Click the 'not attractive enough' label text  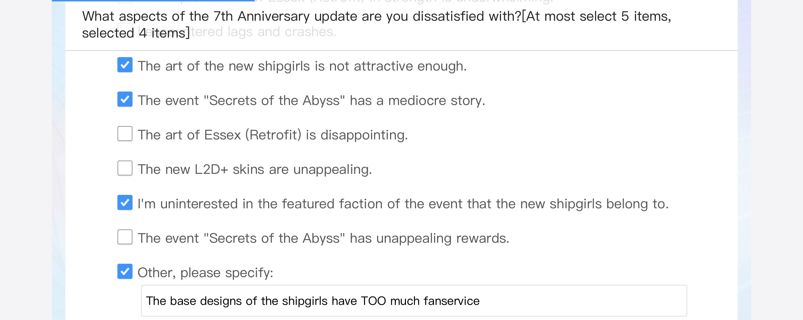point(302,66)
